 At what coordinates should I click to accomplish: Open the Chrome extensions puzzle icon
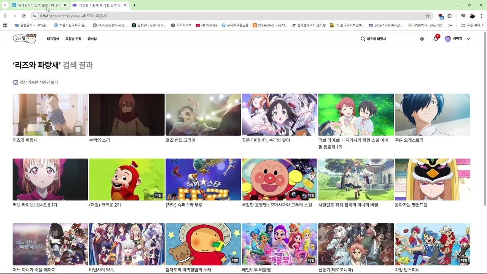tap(450, 16)
